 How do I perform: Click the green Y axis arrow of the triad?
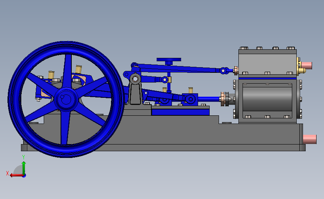pyautogui.click(x=24, y=168)
